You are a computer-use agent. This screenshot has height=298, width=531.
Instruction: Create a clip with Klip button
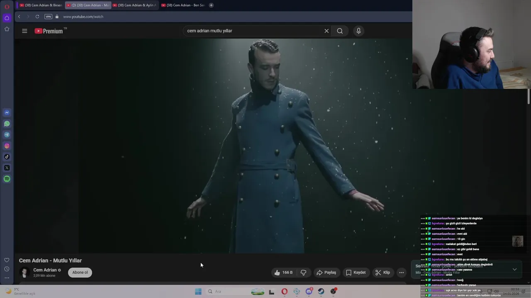click(x=382, y=272)
